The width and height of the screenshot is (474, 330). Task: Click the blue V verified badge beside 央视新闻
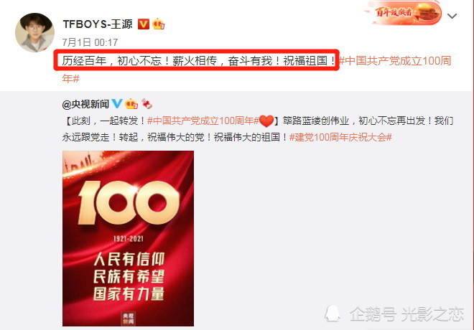point(117,103)
